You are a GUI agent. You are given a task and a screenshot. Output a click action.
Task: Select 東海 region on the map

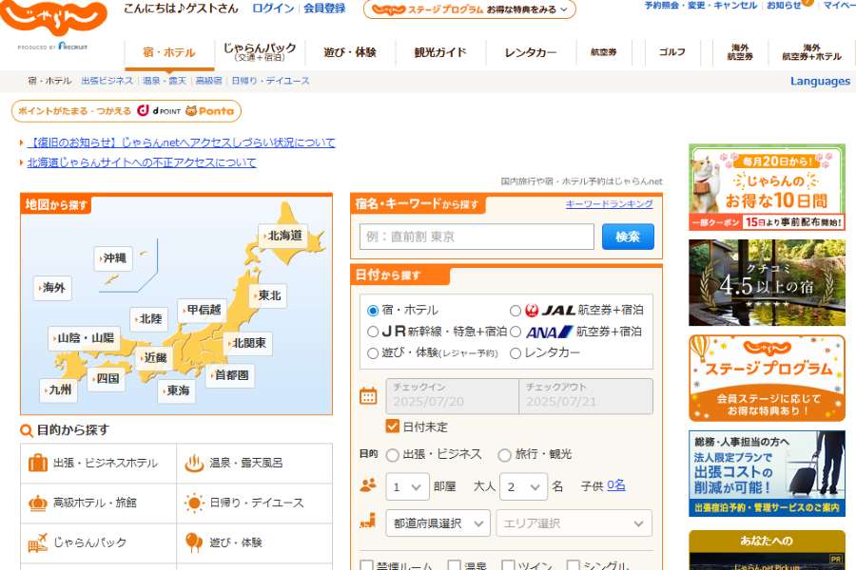[176, 390]
